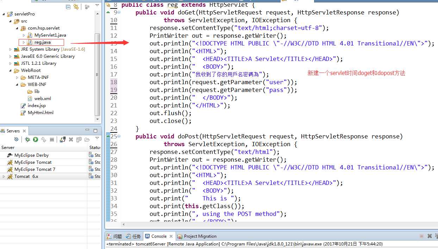Collapse the com.hsp.servlet package
Viewport: 438px width, 249px height.
click(17, 28)
